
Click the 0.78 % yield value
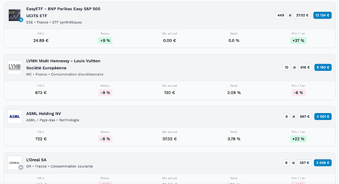coord(234,139)
